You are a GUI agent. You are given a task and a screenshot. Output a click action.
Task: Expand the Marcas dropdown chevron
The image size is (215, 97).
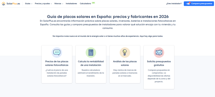(x=63, y=4)
